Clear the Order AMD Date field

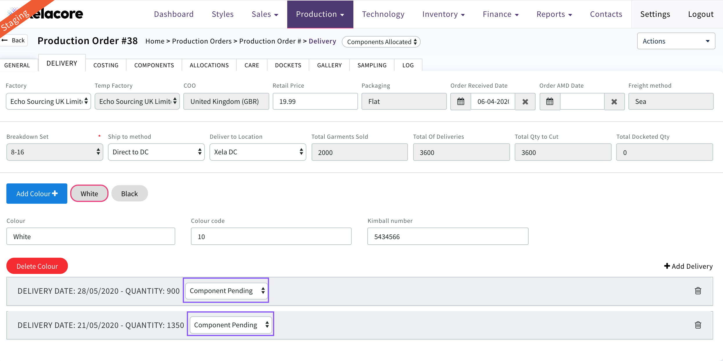[x=614, y=102]
